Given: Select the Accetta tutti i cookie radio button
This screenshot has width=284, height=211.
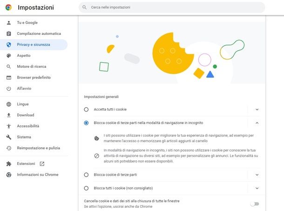Looking at the screenshot, I should pyautogui.click(x=86, y=109).
